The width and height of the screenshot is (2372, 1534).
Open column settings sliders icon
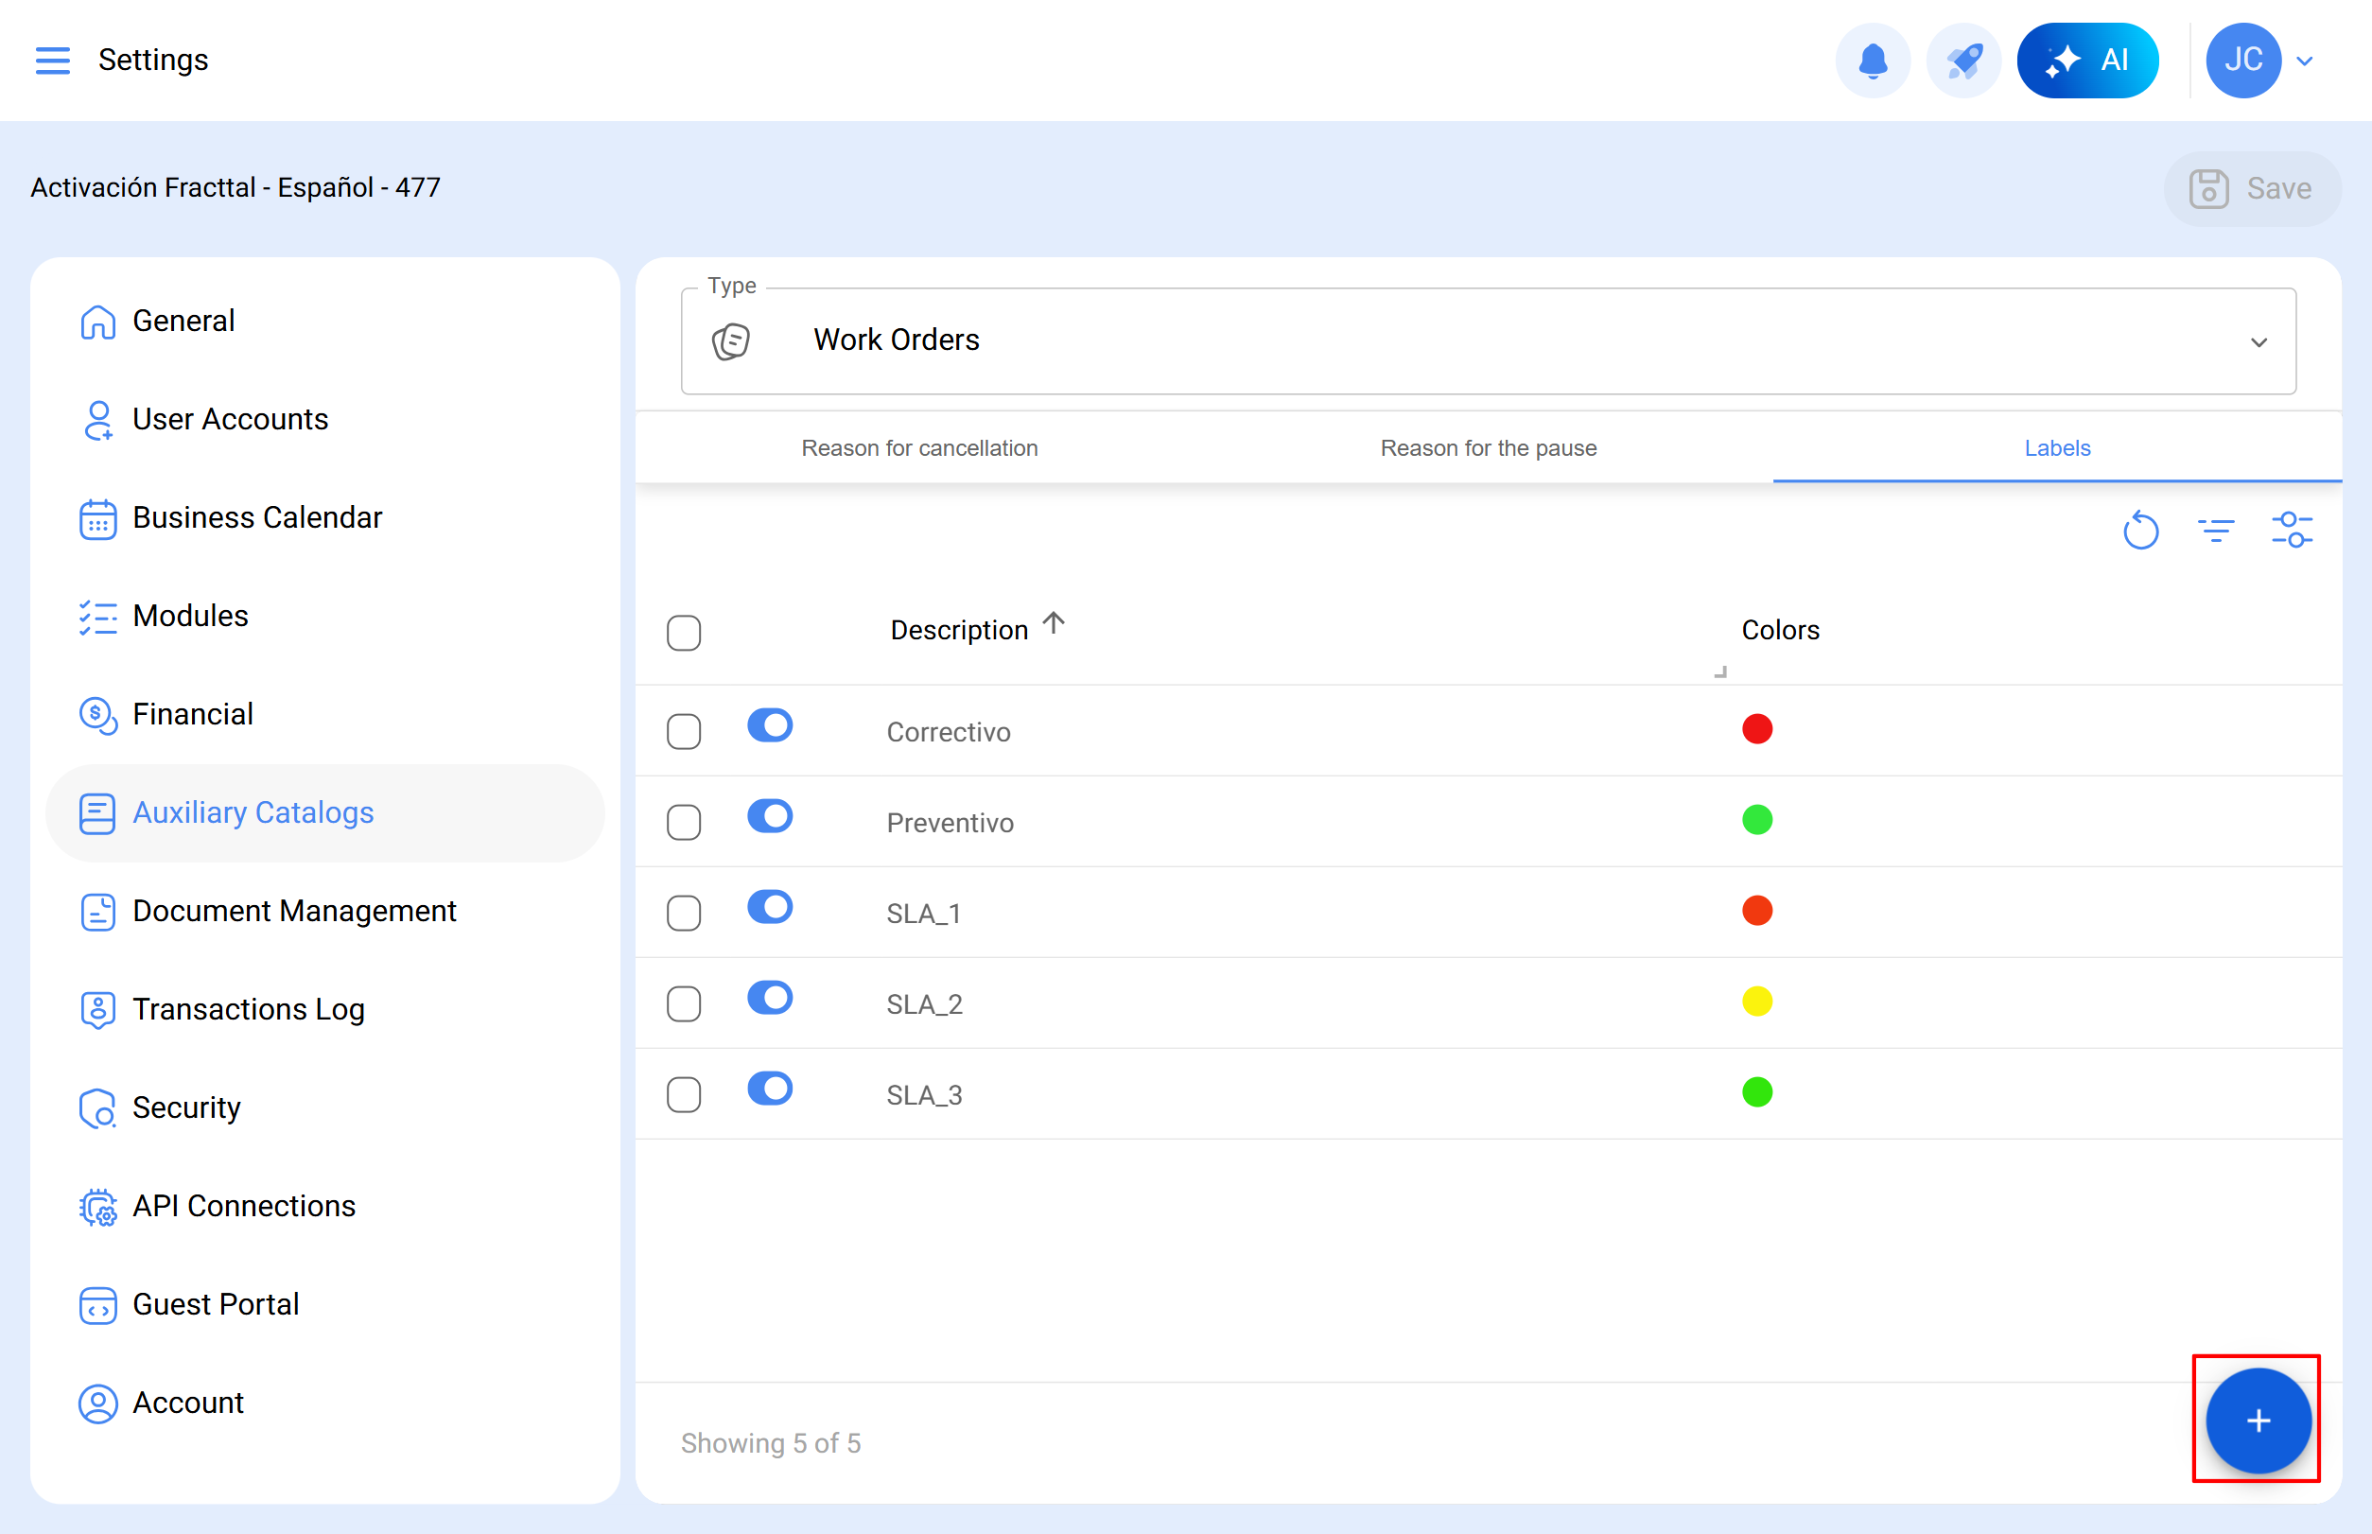pyautogui.click(x=2292, y=530)
